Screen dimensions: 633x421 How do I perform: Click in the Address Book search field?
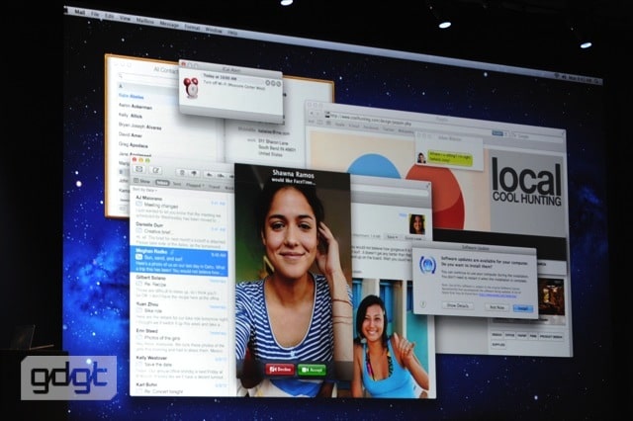[147, 77]
